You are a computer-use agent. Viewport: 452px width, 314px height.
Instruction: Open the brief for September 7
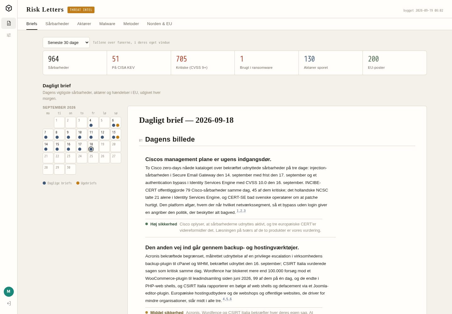pyautogui.click(x=48, y=134)
